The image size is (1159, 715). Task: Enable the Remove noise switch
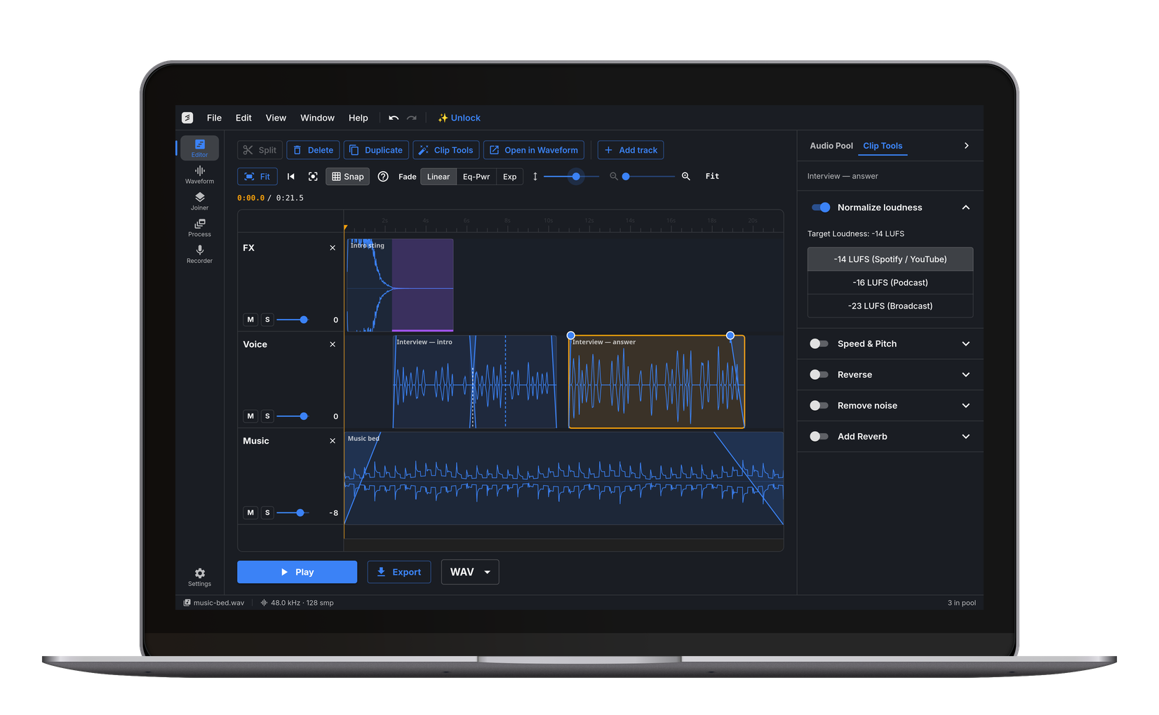pos(819,405)
